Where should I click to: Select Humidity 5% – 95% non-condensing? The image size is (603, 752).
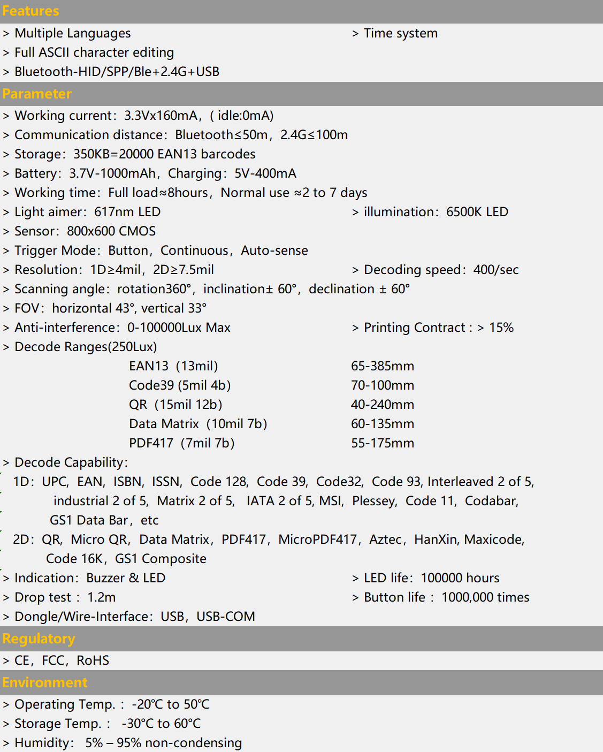pos(123,743)
